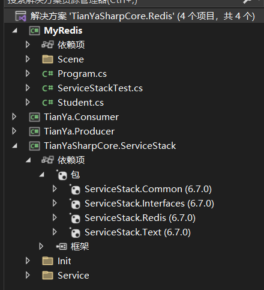Expand the TianYa.Consumer project
264x290 pixels.
coord(14,116)
